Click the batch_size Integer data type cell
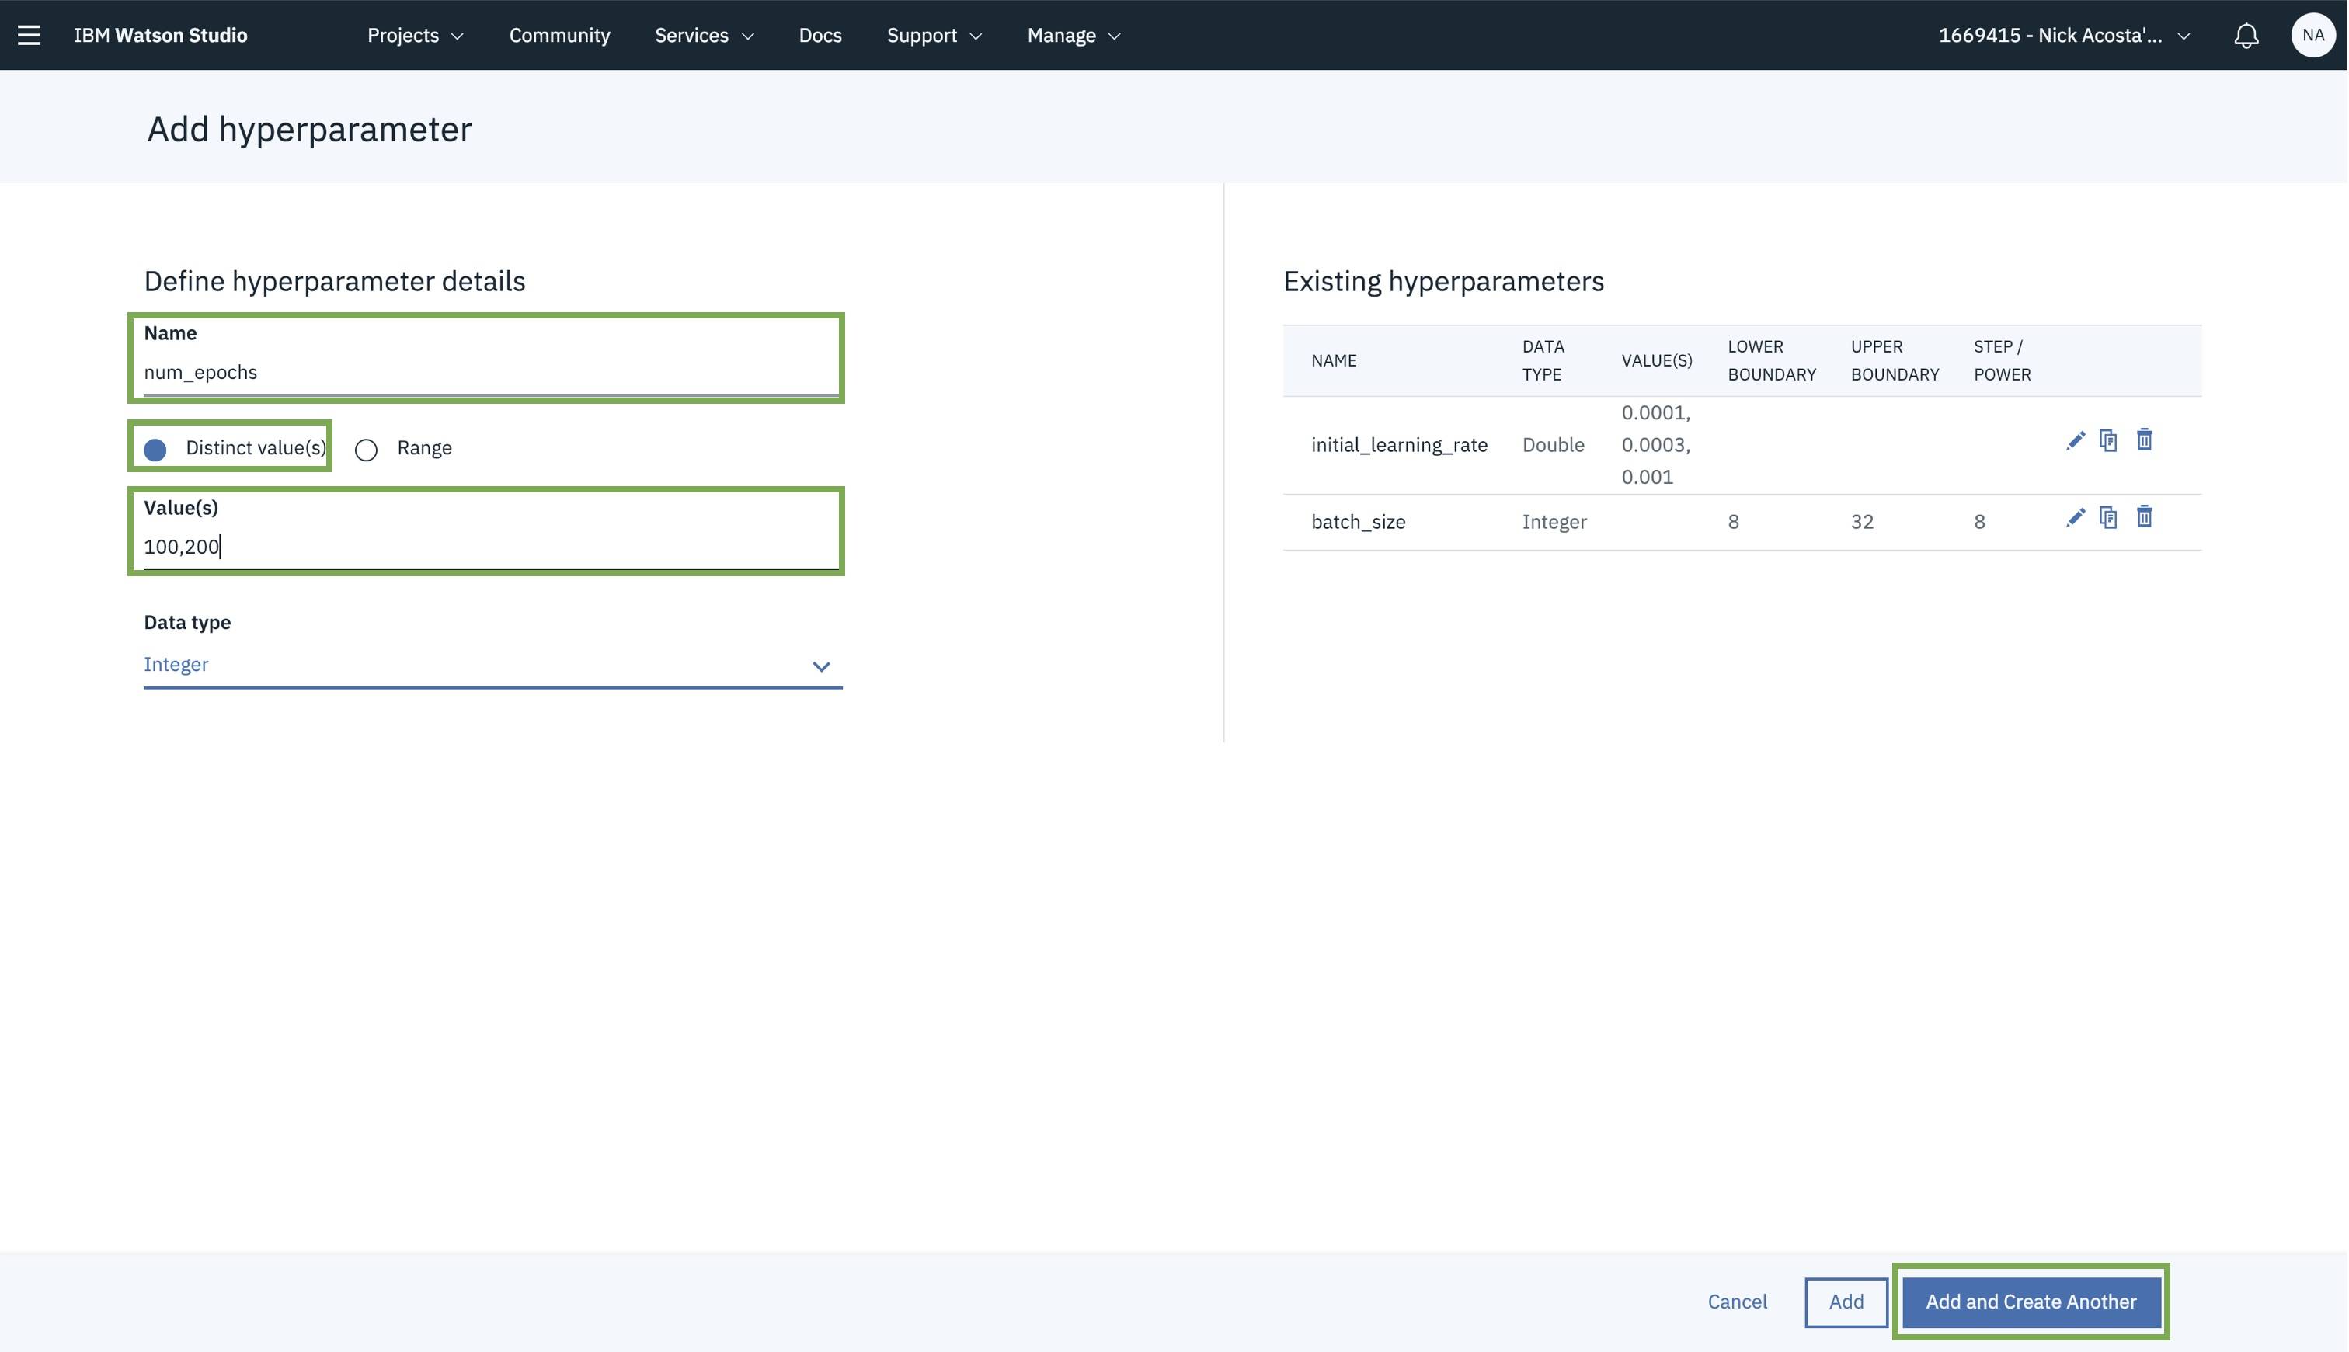 coord(1554,522)
